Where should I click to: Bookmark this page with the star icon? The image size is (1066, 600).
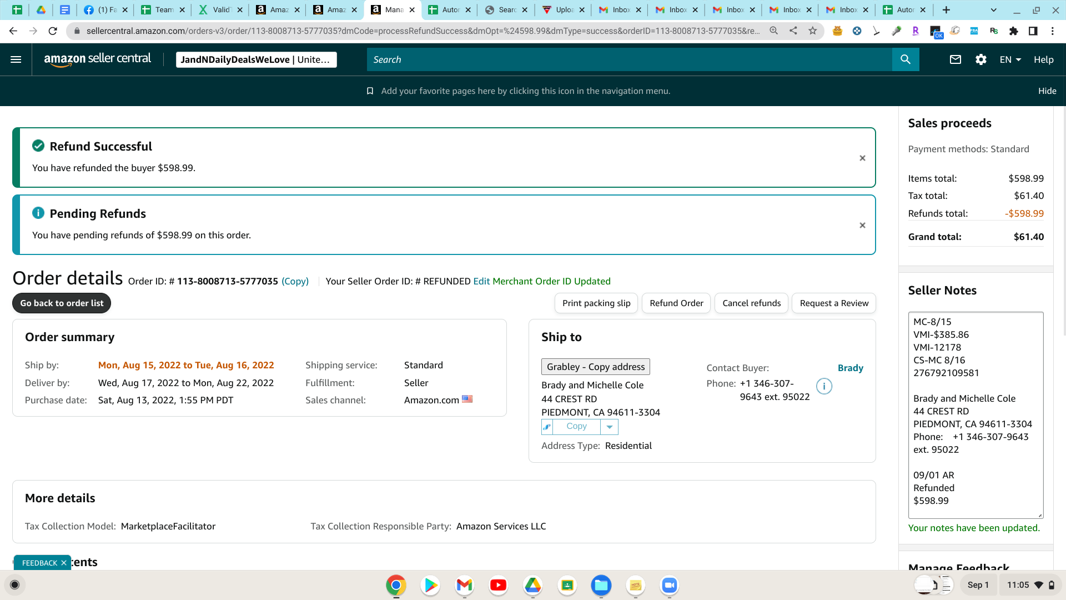tap(813, 31)
